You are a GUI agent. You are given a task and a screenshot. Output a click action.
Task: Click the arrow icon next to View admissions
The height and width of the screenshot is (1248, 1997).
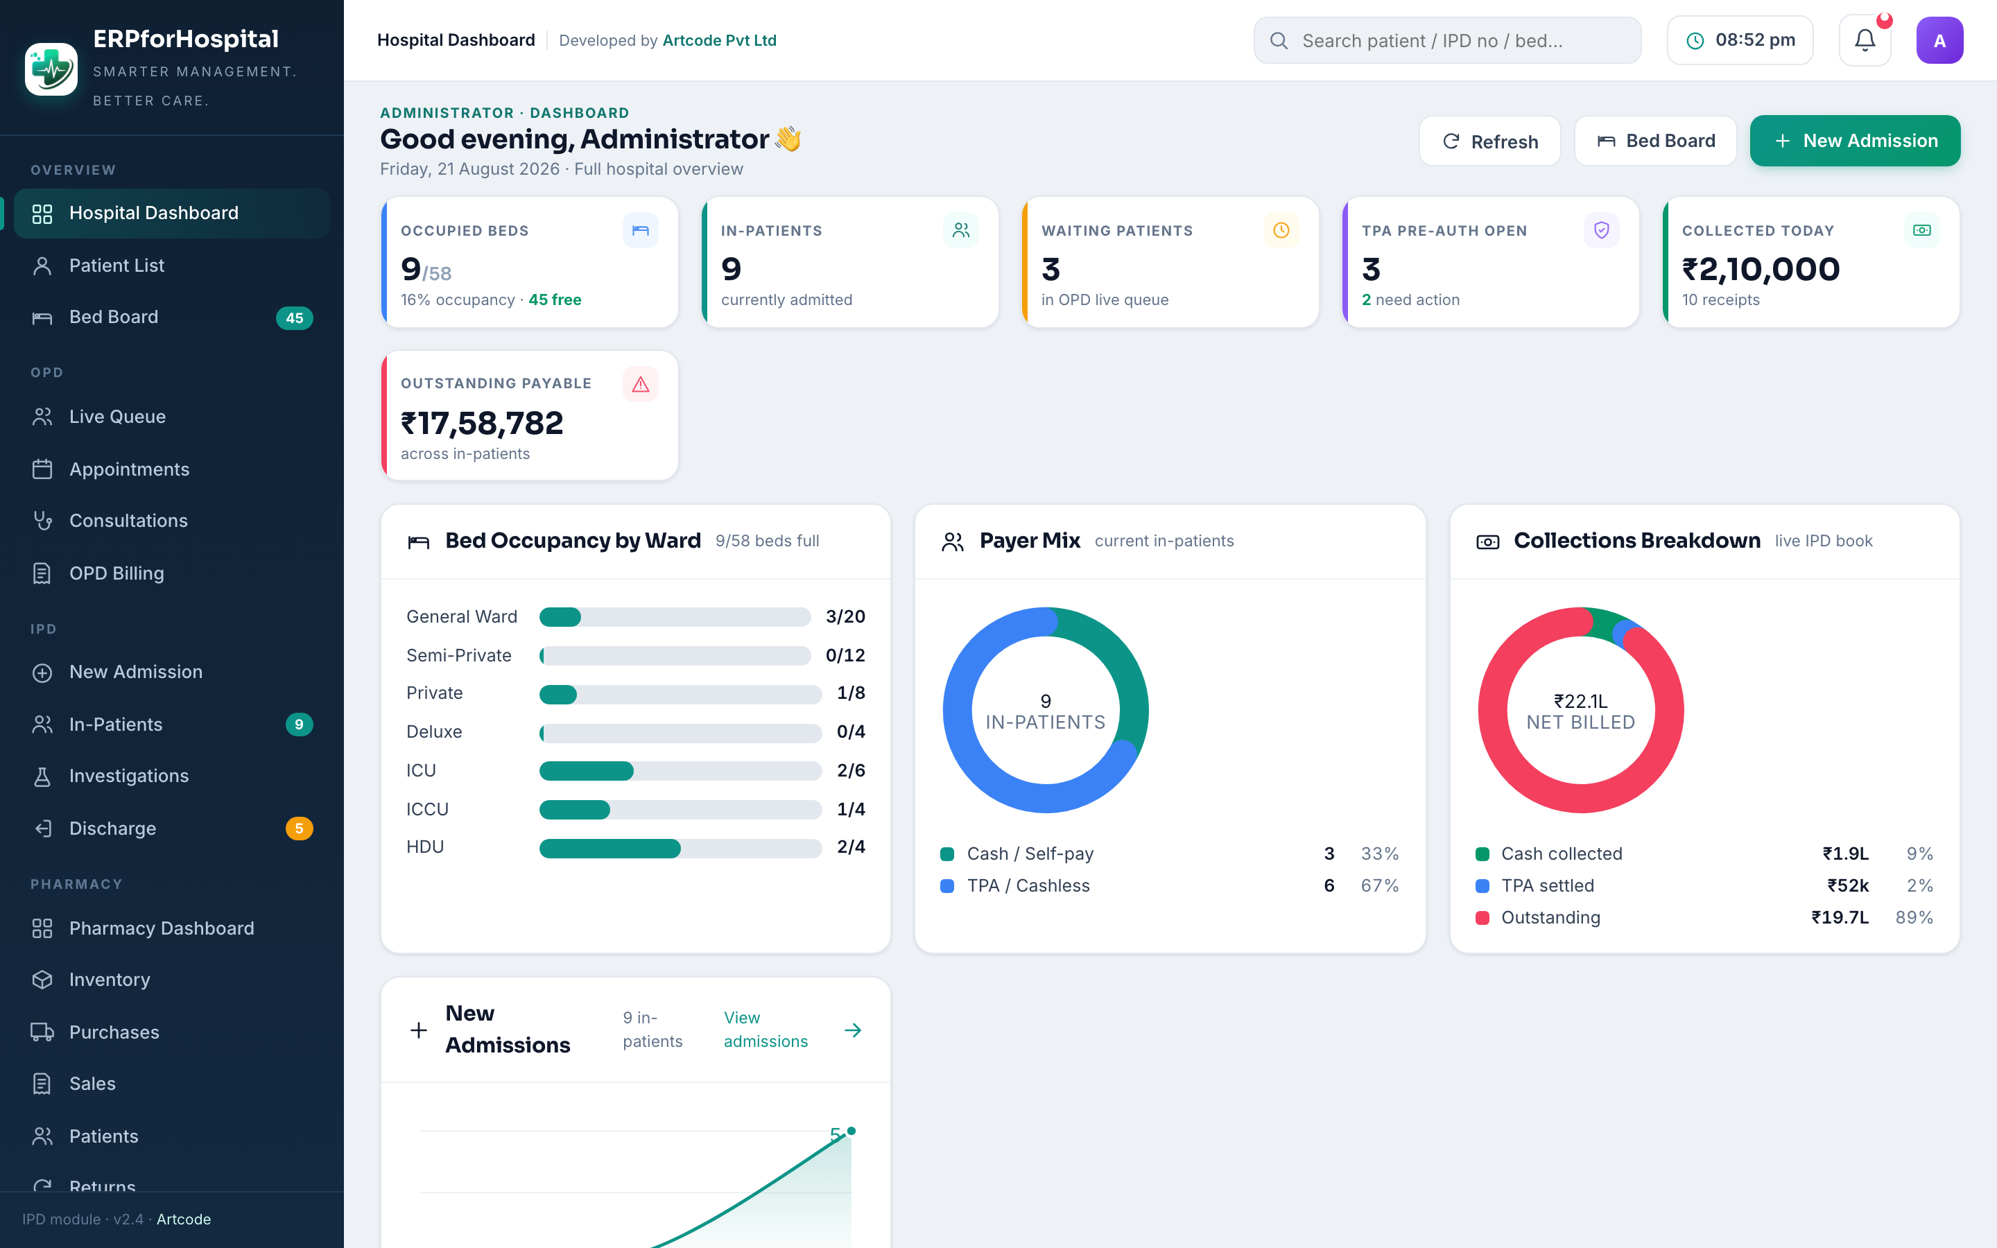[854, 1030]
